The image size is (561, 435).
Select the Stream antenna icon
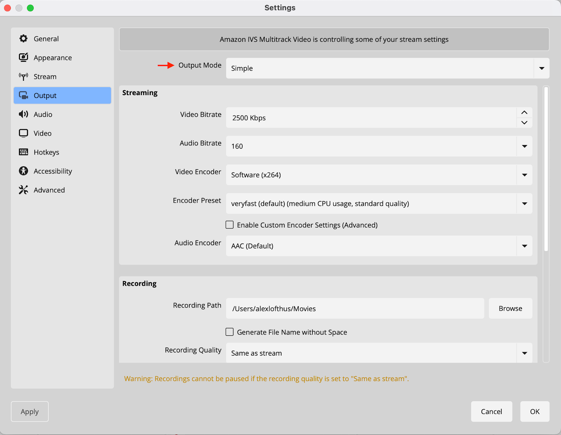(23, 77)
